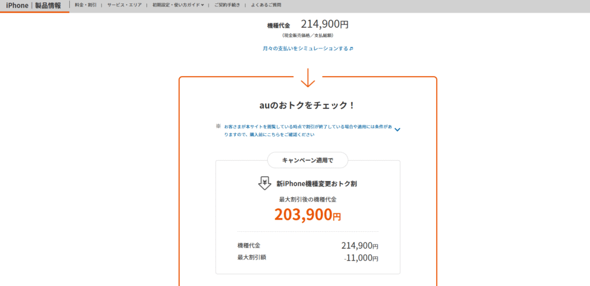590x286 pixels.
Task: Expand the discount conditions note chevron
Action: pos(397,130)
